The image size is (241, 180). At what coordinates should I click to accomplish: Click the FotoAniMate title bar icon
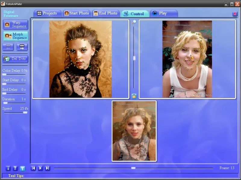[x=3, y=4]
